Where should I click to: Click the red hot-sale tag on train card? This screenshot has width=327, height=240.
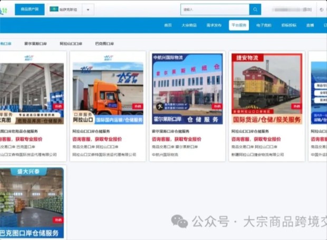tap(297, 106)
